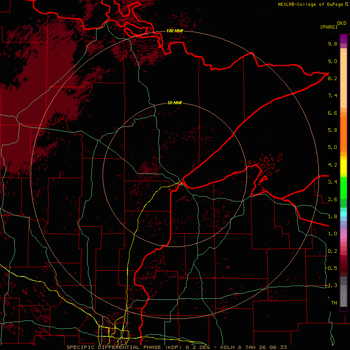Click the 06:33 timestamp
The width and height of the screenshot is (350, 350).
278,347
